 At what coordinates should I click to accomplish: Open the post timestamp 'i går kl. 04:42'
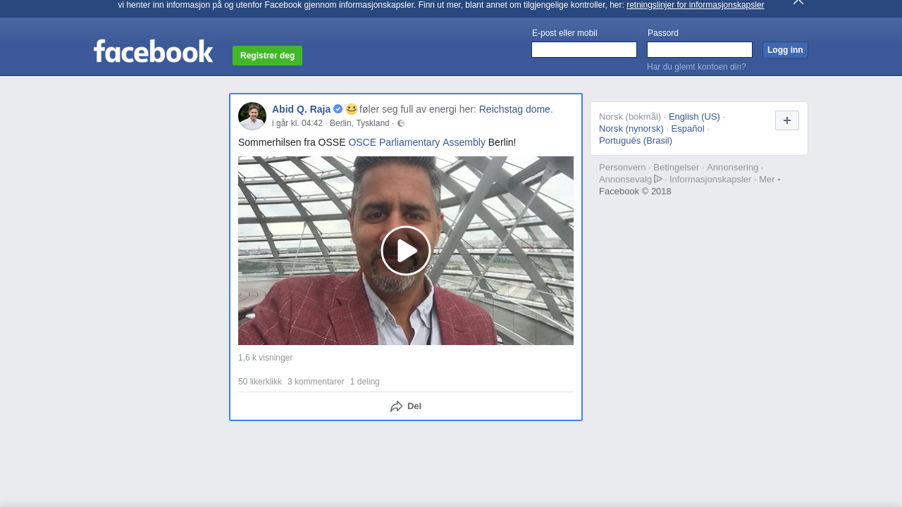297,123
